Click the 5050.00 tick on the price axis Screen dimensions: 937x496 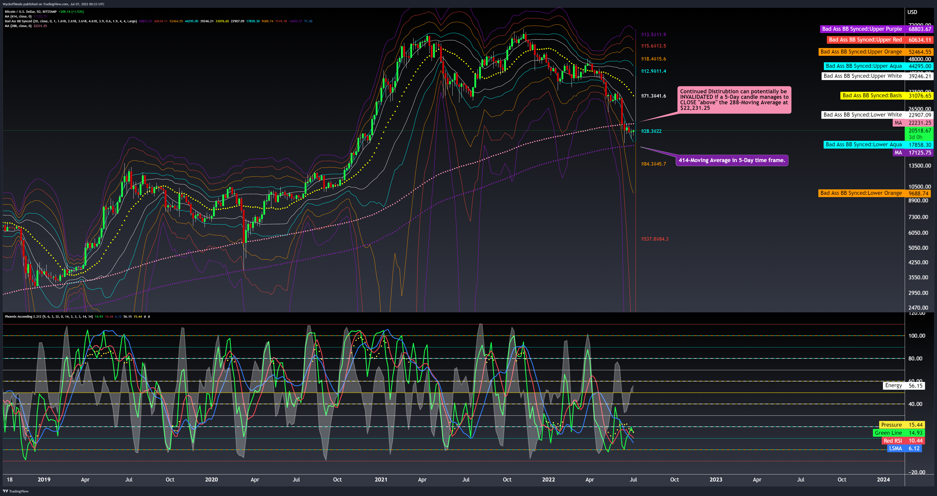(918, 248)
